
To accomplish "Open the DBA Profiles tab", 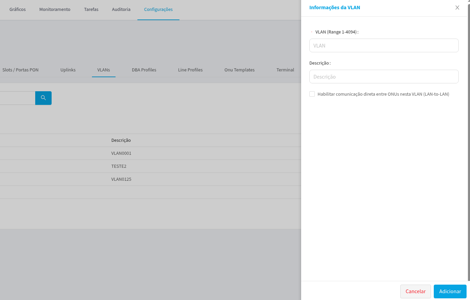I will [x=144, y=70].
